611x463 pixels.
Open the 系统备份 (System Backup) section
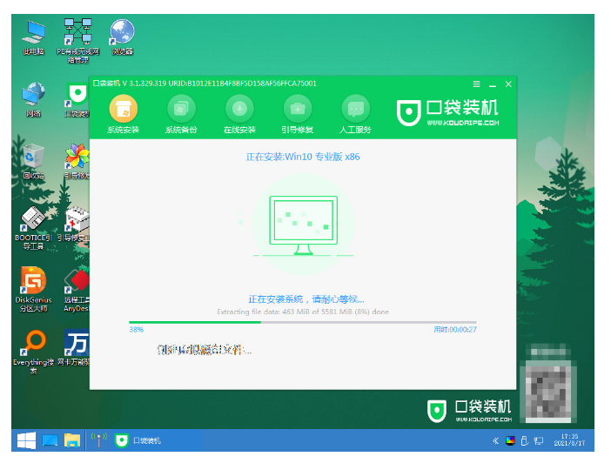click(181, 110)
